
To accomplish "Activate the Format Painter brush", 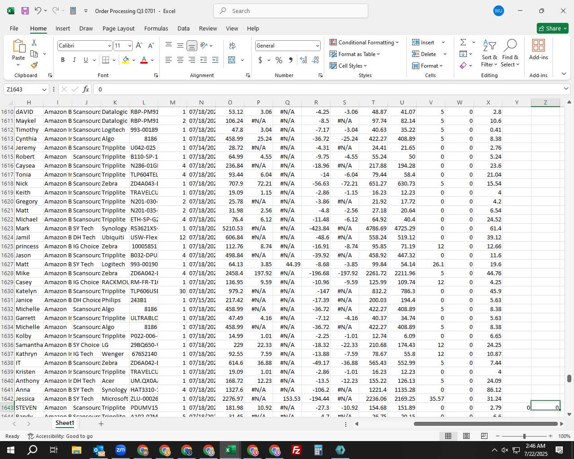I will [34, 65].
